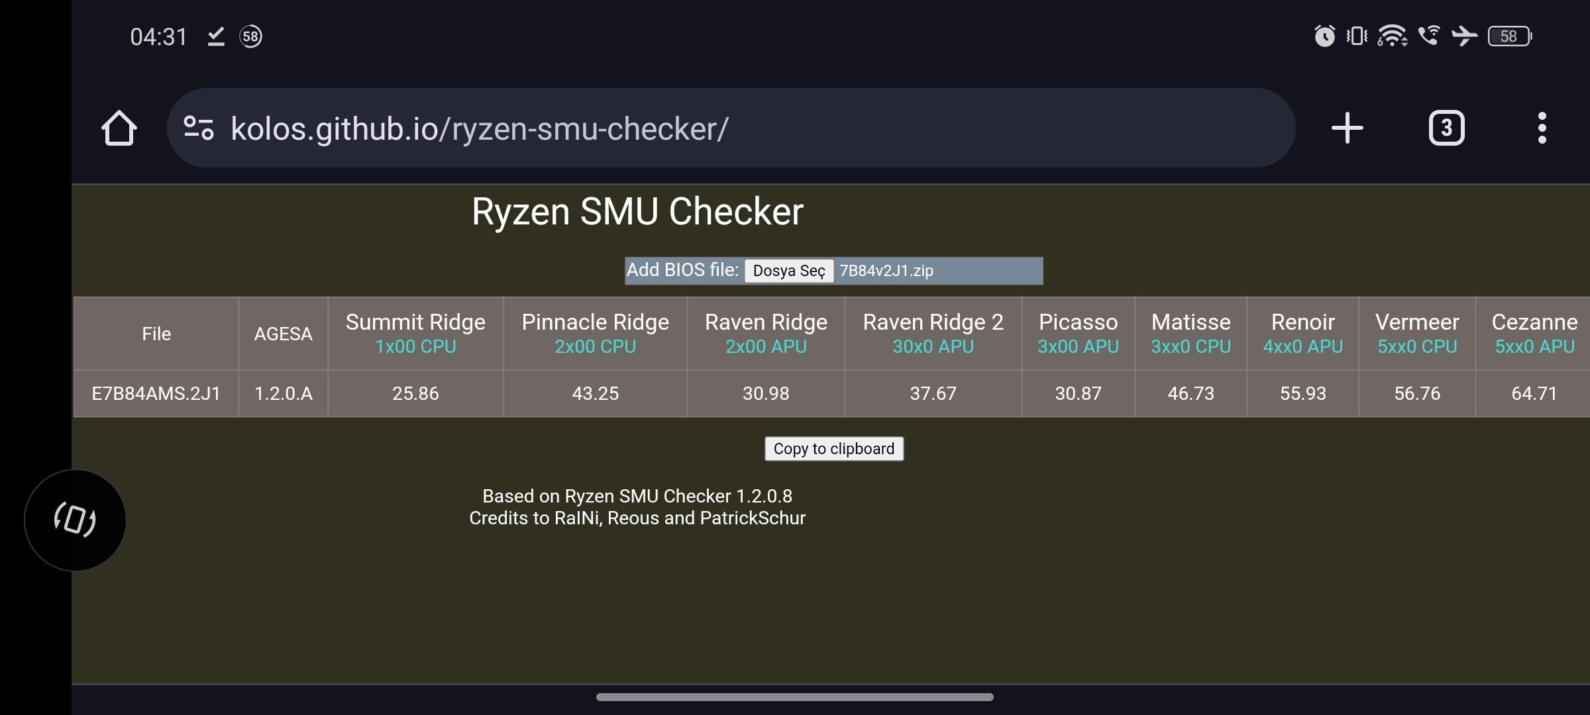Image resolution: width=1590 pixels, height=715 pixels.
Task: Click the Copy to clipboard button
Action: (833, 449)
